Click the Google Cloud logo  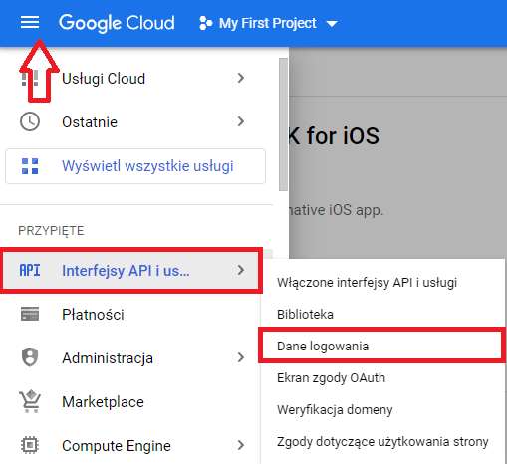(x=117, y=23)
